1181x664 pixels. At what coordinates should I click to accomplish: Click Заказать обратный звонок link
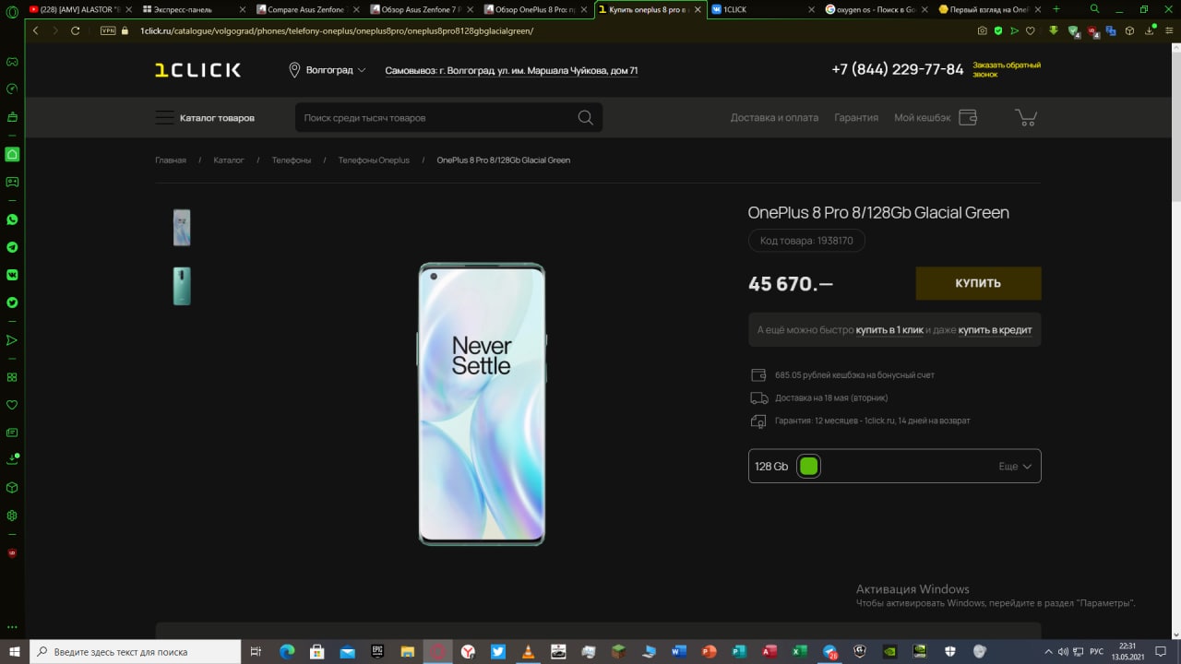1007,69
